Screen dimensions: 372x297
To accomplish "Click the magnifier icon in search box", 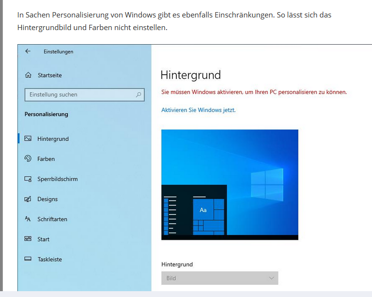I will tap(139, 95).
